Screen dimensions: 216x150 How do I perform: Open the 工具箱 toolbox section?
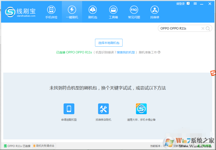[113, 12]
